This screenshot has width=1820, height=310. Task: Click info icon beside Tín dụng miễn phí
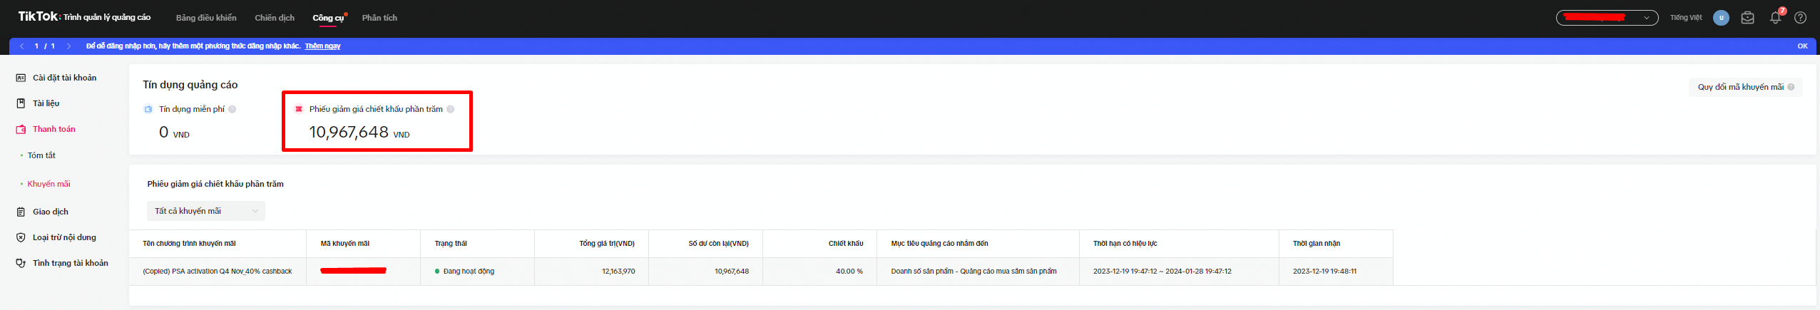point(232,109)
